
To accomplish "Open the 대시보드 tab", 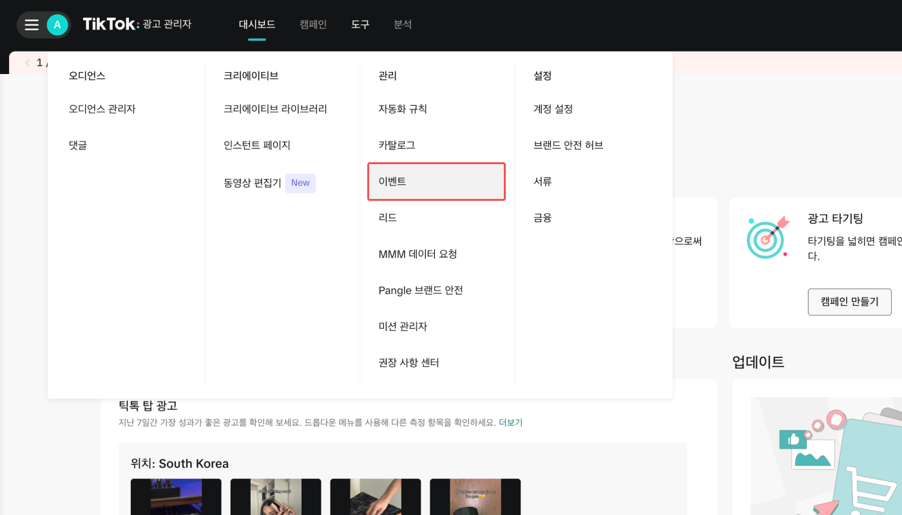I will coord(257,24).
